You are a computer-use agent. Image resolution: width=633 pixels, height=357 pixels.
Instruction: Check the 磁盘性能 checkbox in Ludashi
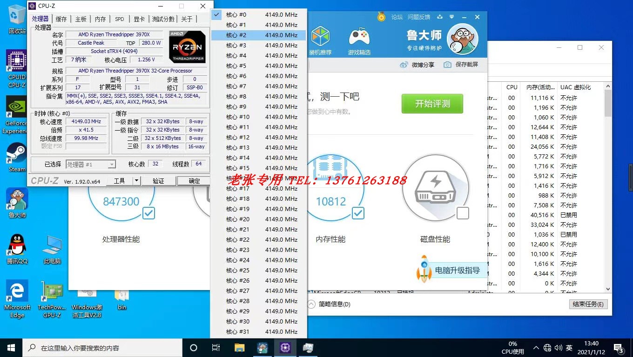(x=463, y=213)
